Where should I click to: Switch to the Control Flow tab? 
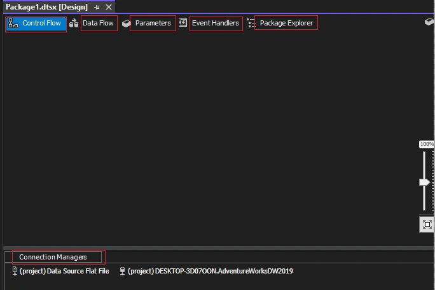(x=36, y=24)
